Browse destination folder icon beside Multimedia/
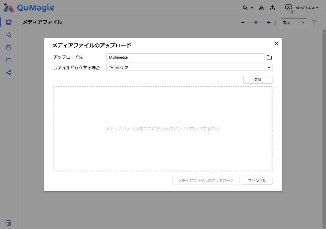326x229 pixels. (x=269, y=57)
